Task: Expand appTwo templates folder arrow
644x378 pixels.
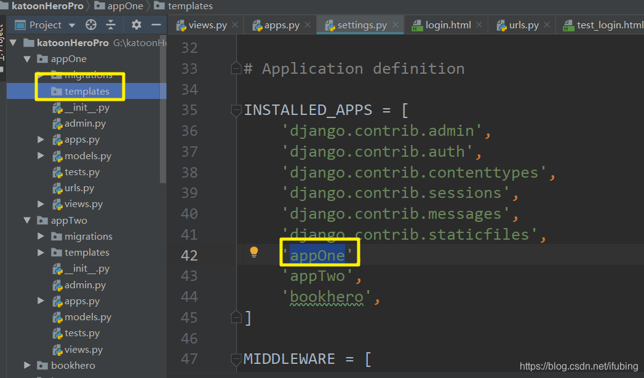Action: coord(41,253)
